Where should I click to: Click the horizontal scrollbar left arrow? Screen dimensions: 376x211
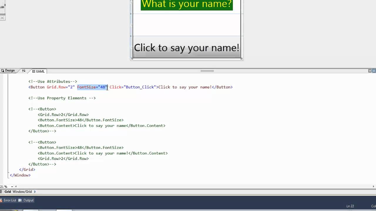(x=16, y=186)
